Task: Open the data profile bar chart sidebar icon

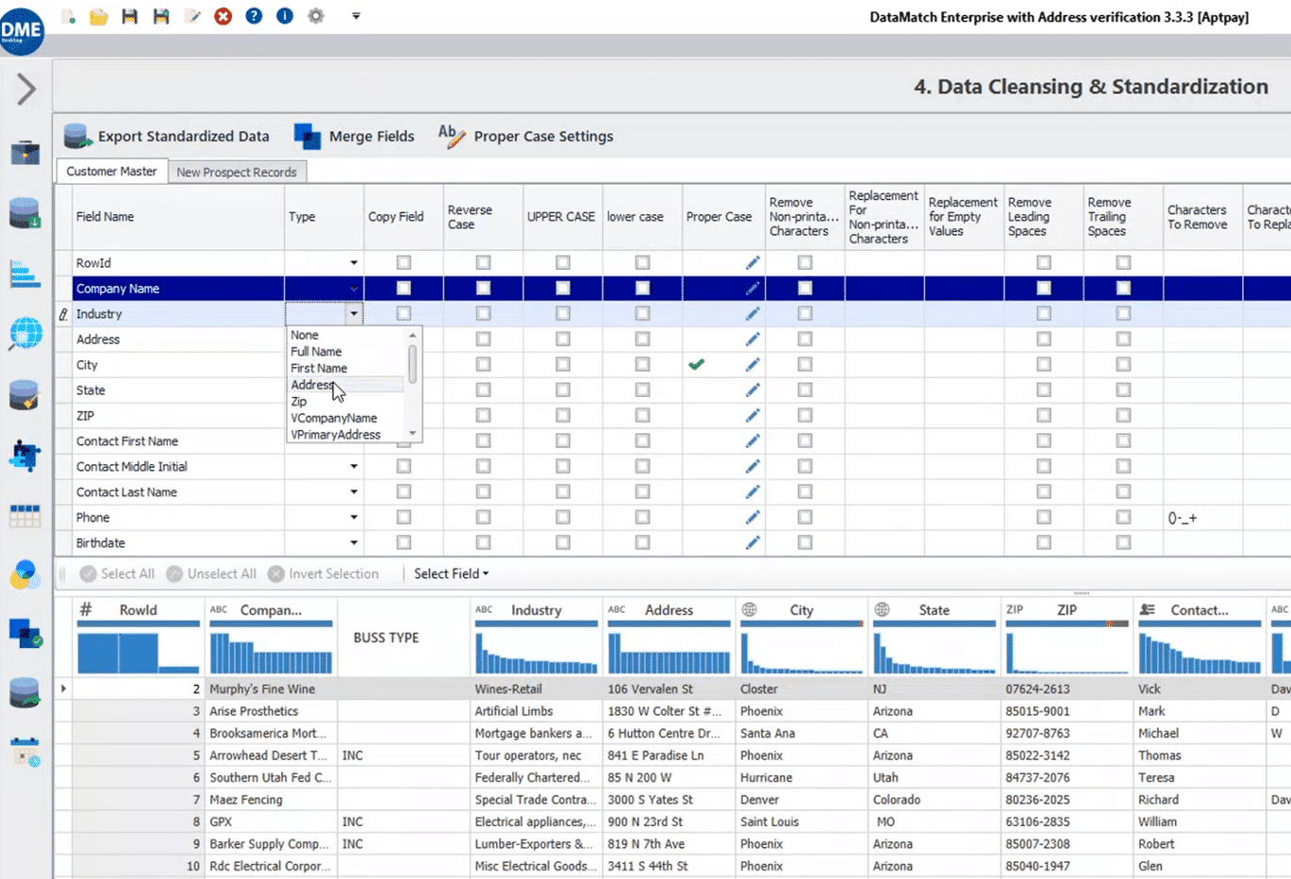Action: click(x=25, y=274)
